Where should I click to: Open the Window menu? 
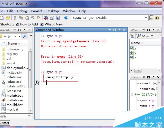69,11
